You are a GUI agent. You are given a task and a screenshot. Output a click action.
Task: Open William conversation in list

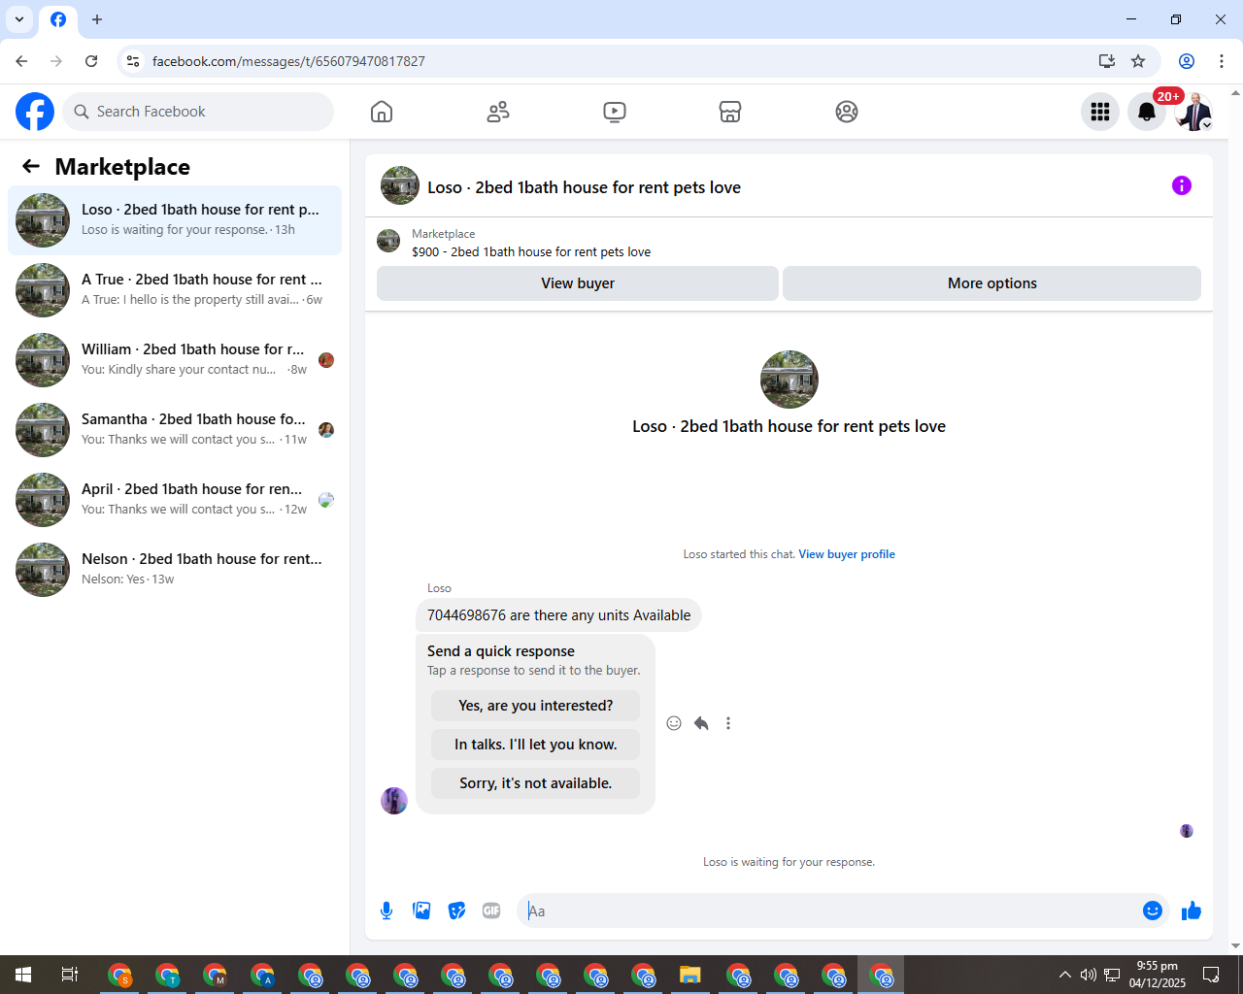click(175, 360)
